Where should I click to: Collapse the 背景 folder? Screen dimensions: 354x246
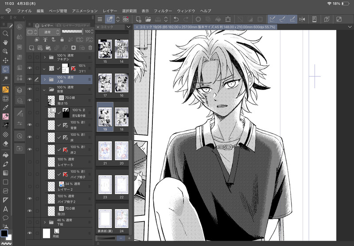[44, 90]
